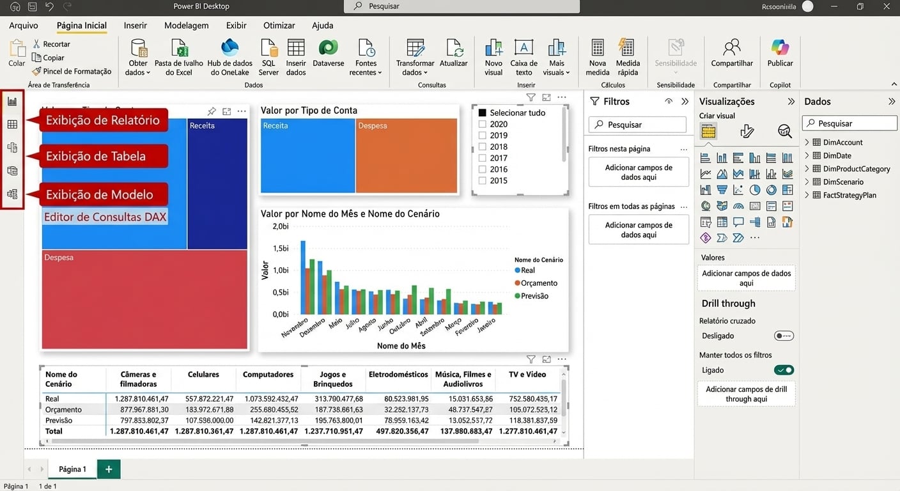Check the 2018 year checkbox
Image resolution: width=900 pixels, height=491 pixels.
[x=483, y=146]
